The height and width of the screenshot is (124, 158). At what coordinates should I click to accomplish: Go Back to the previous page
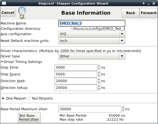tap(131, 13)
